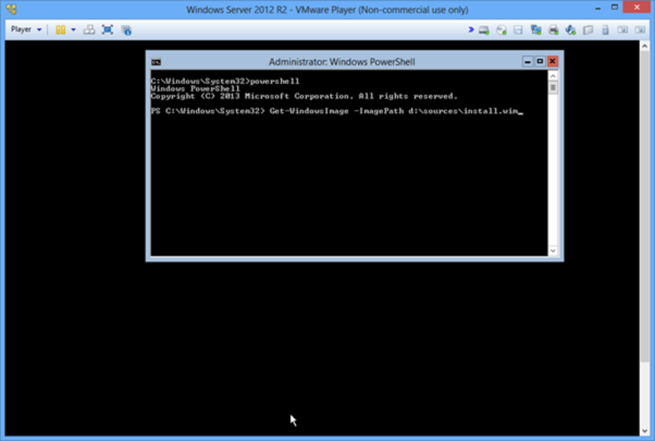Click the VMware Player window title bar
The image size is (655, 441).
[x=327, y=9]
